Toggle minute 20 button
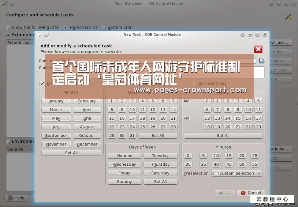The width and height of the screenshot is (298, 207). coord(242,156)
